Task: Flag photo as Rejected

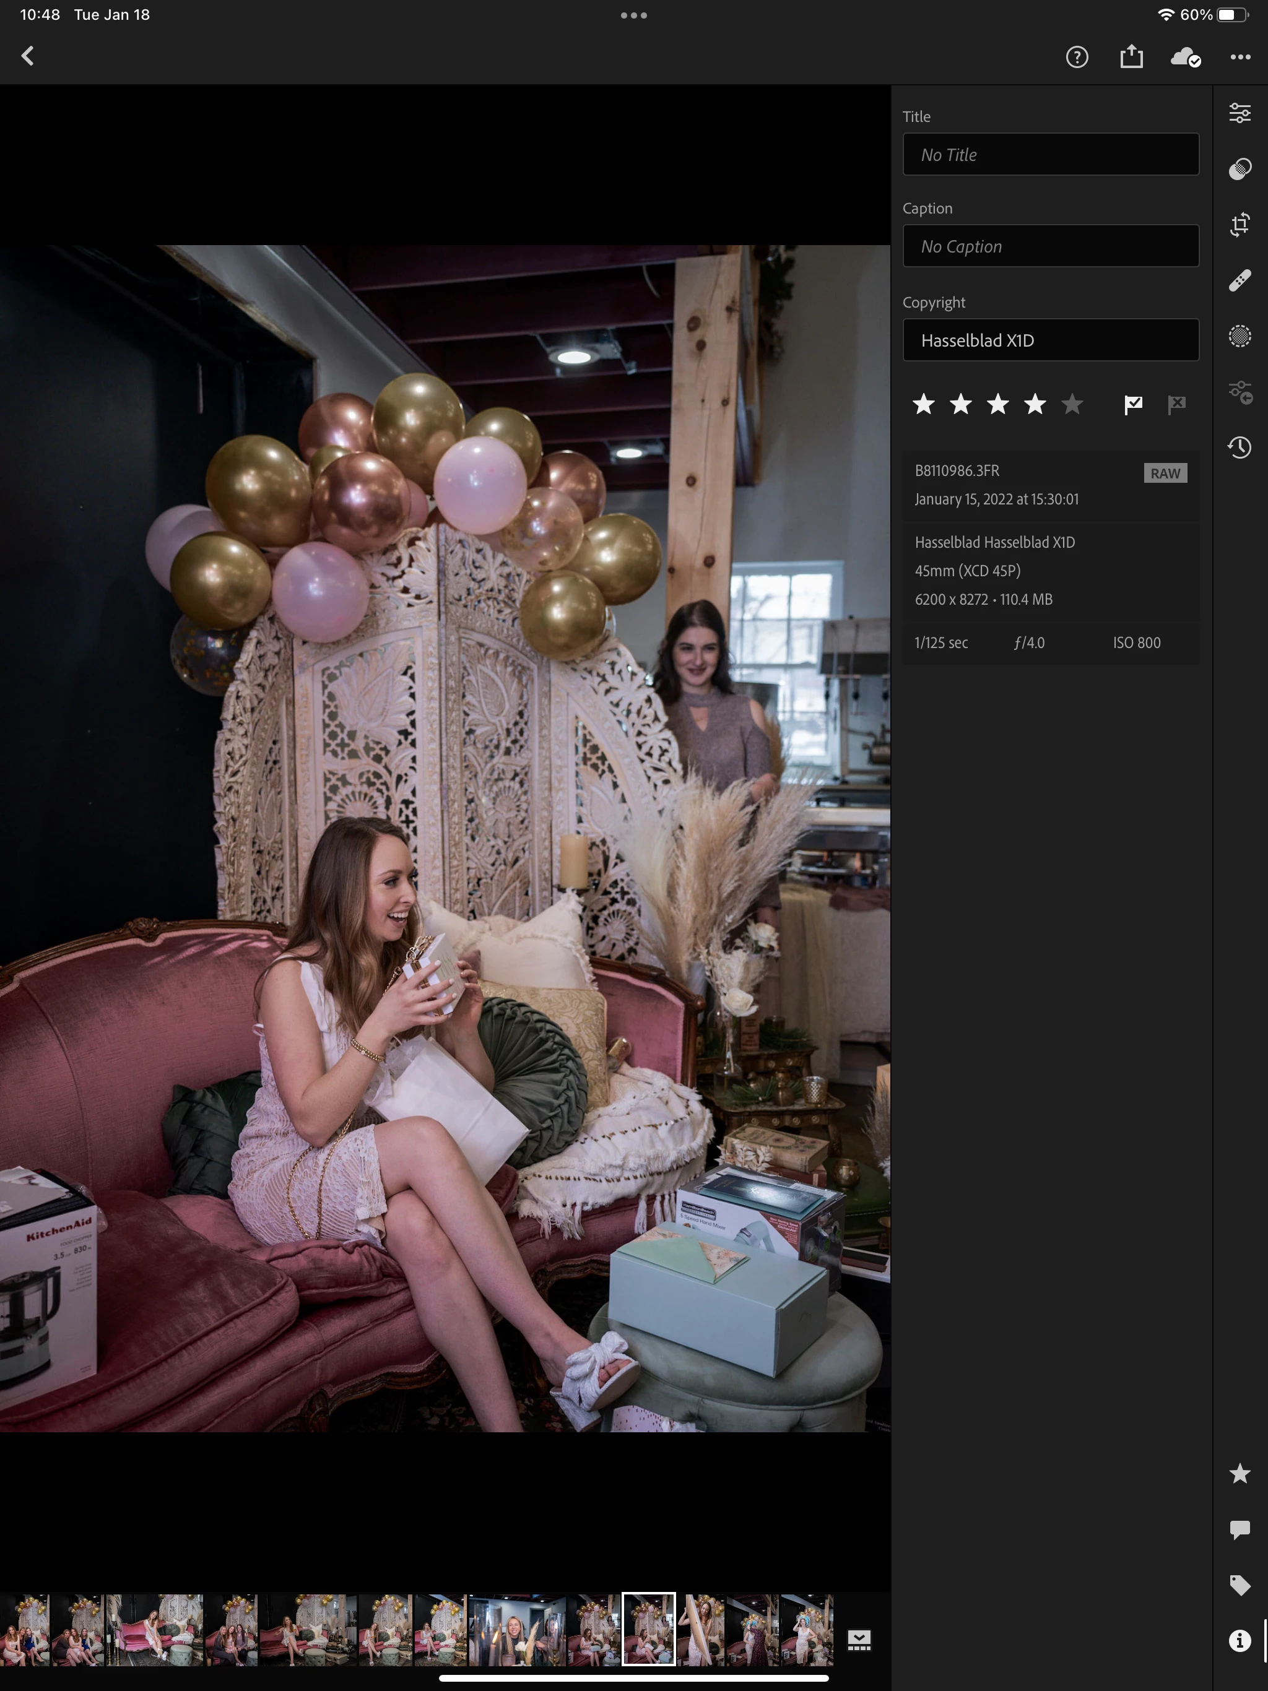Action: 1176,404
